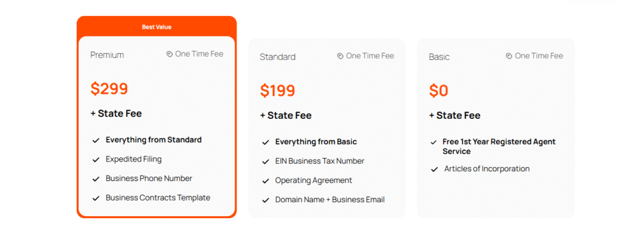Screen dimensions: 624x237
Task: Click the price tag icon in Premium card
Action: click(169, 54)
